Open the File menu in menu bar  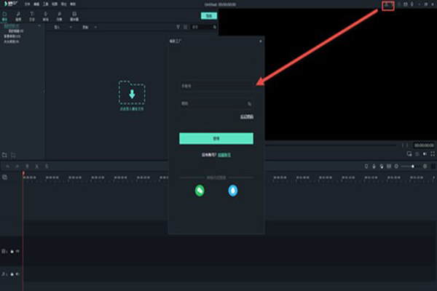pos(27,4)
